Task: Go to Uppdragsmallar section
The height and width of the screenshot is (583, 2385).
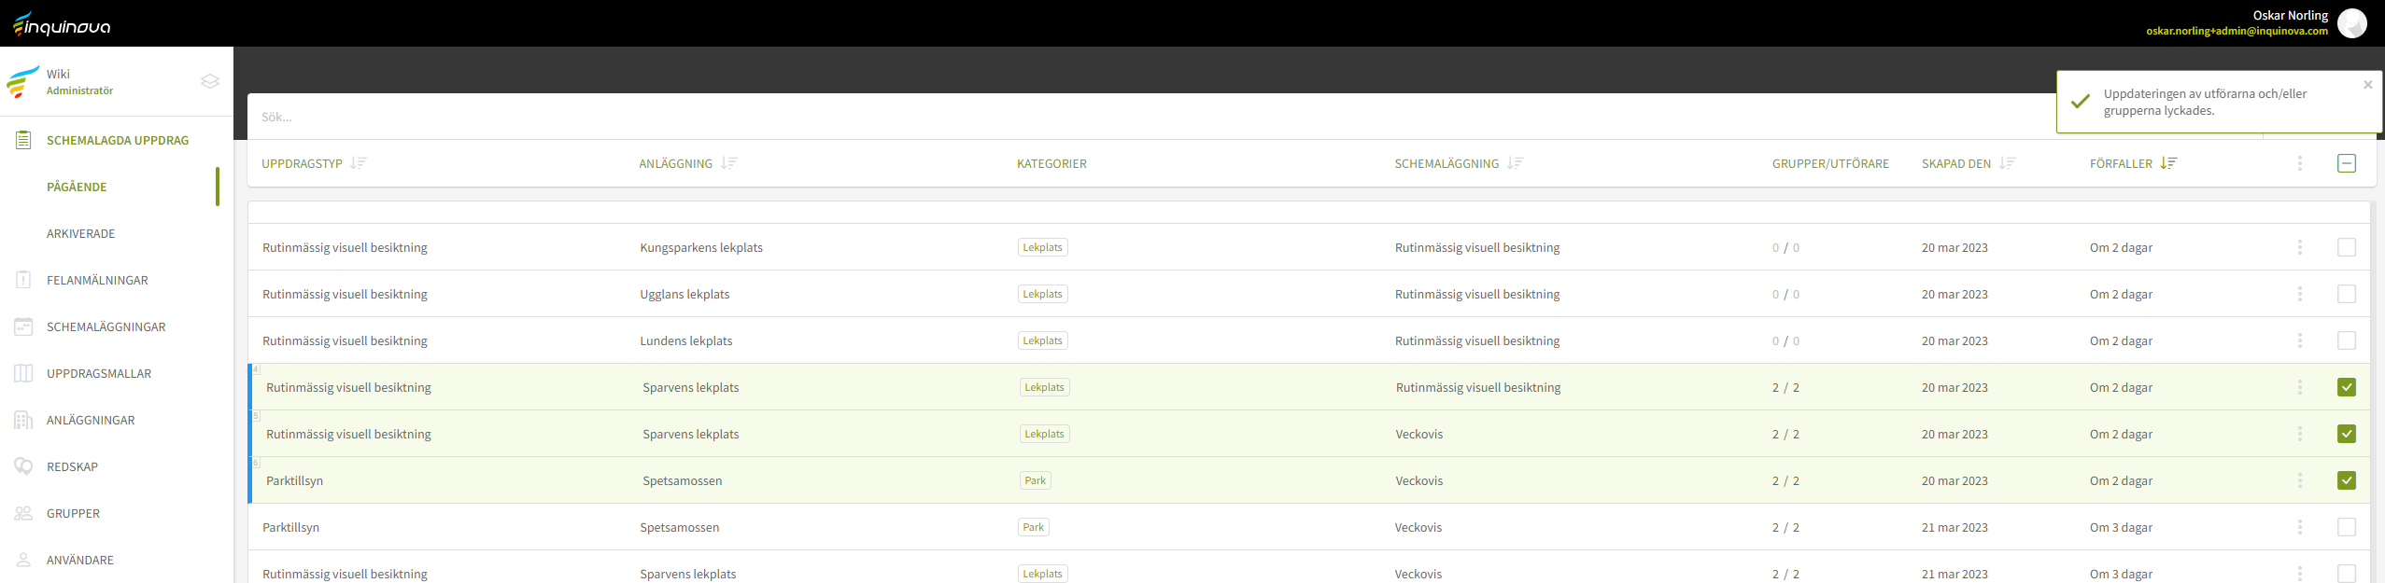Action: (x=99, y=373)
